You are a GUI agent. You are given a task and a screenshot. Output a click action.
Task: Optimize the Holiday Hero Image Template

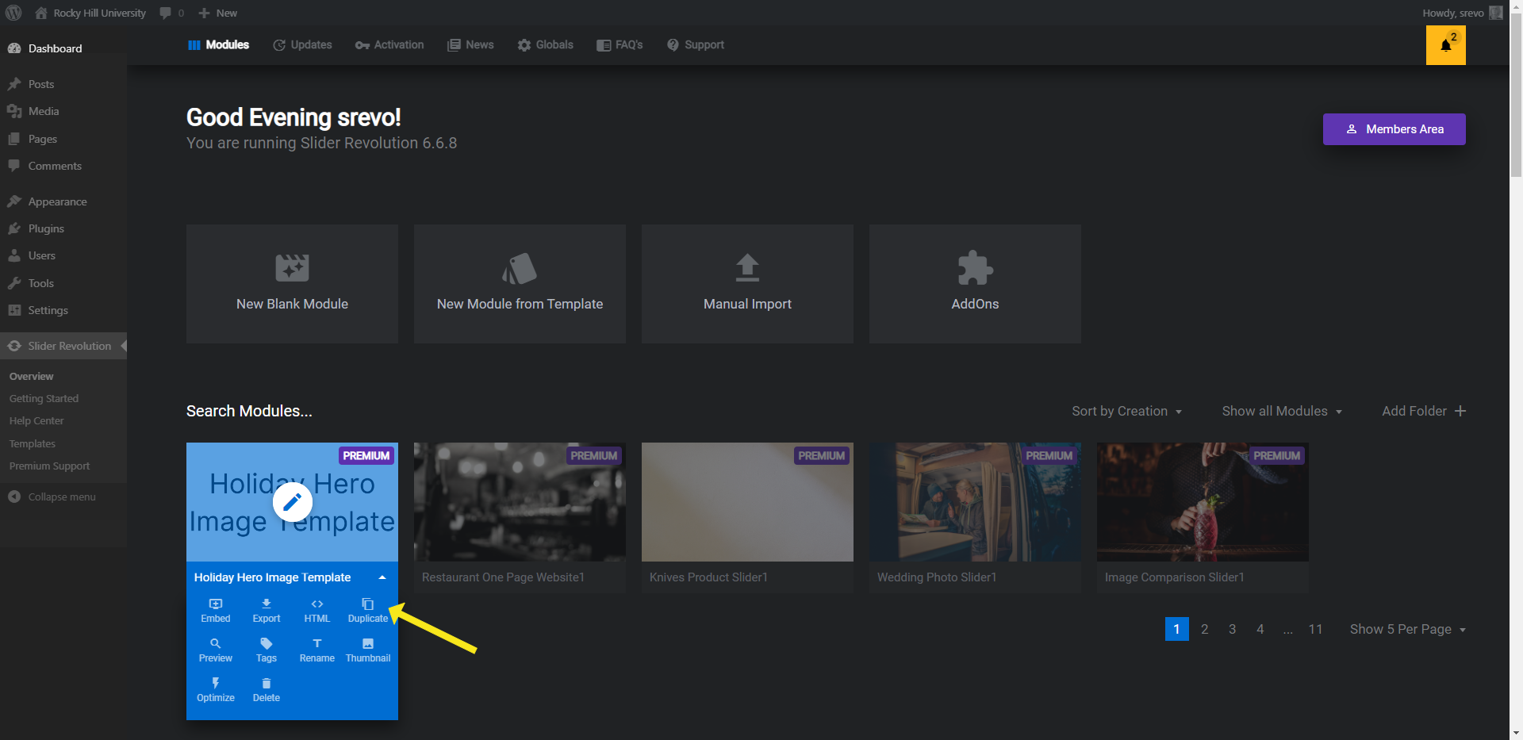click(215, 690)
